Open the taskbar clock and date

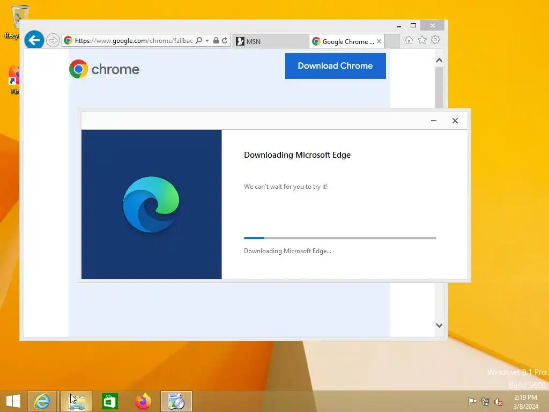(x=525, y=402)
